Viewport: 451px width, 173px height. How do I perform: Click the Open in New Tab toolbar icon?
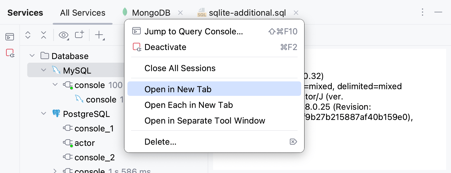80,35
